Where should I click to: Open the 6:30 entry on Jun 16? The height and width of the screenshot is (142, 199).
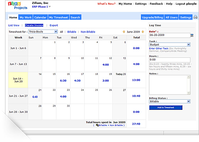coord(63,81)
